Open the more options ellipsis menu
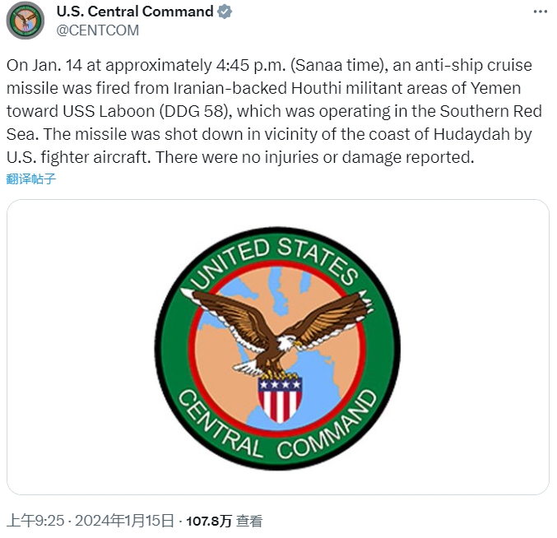557x538 pixels. click(540, 12)
